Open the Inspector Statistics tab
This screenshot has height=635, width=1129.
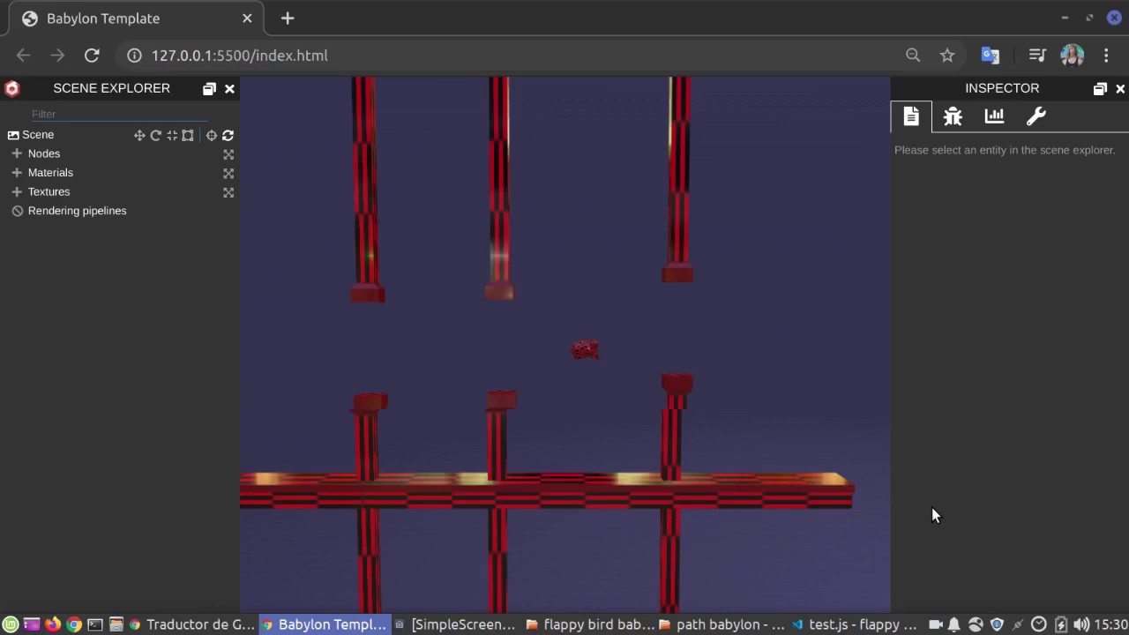pyautogui.click(x=994, y=116)
